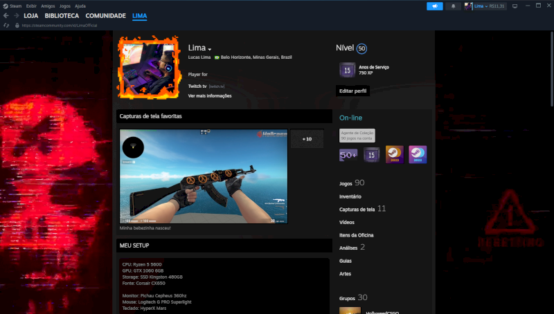Open the notifications bell

pos(454,6)
